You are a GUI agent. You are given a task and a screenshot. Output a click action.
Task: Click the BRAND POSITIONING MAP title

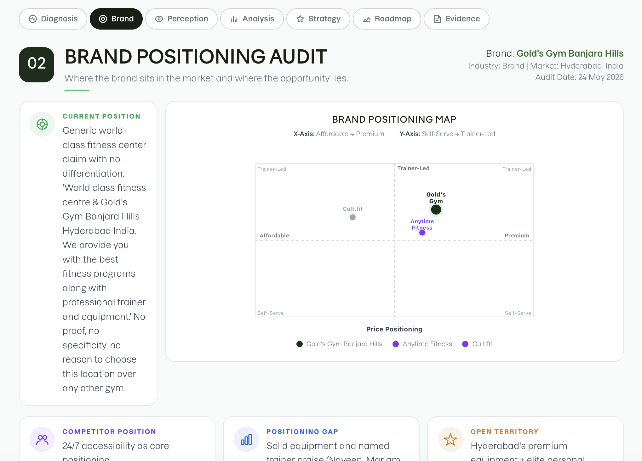coord(394,119)
